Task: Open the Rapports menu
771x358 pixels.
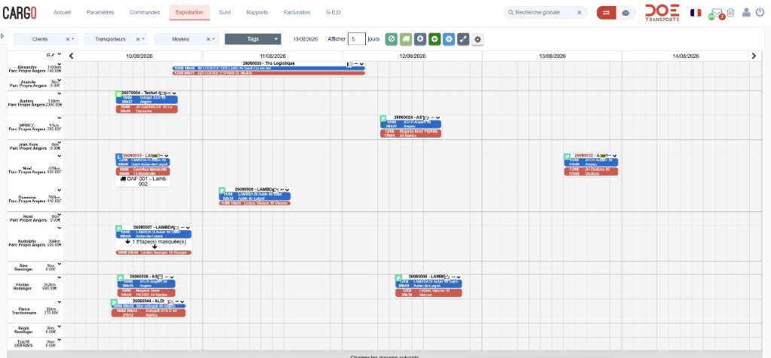Action: point(258,12)
